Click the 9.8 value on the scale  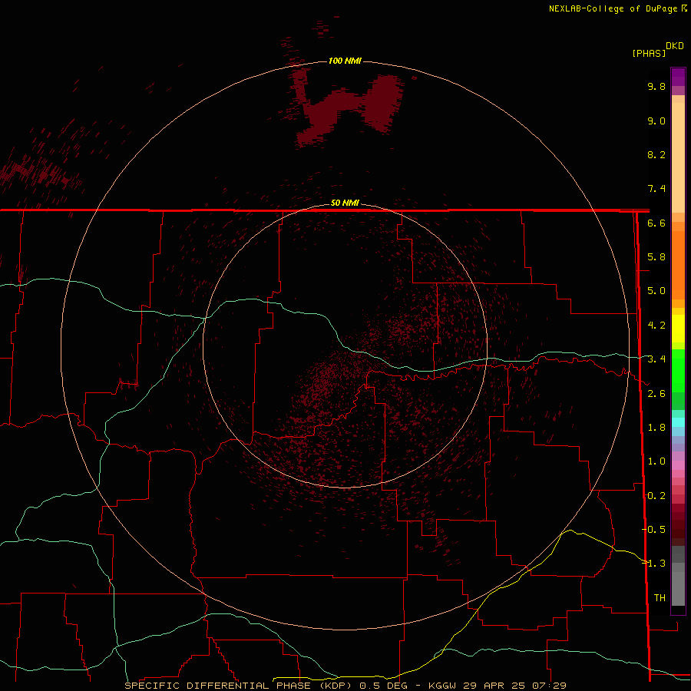tap(656, 86)
